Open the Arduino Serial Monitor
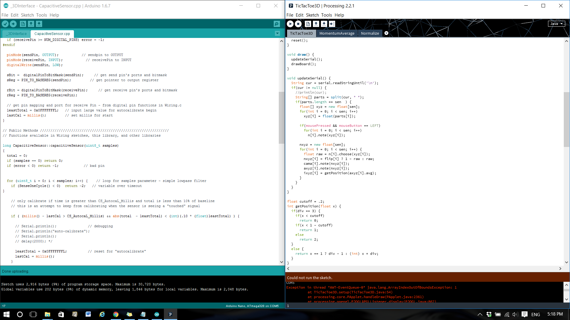This screenshot has width=570, height=320. [x=277, y=24]
